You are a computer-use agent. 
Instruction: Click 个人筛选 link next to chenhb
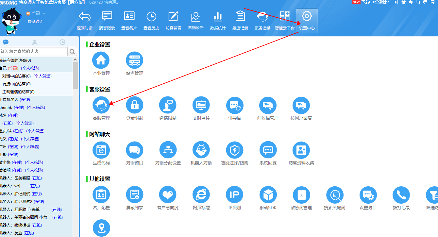coord(36,108)
